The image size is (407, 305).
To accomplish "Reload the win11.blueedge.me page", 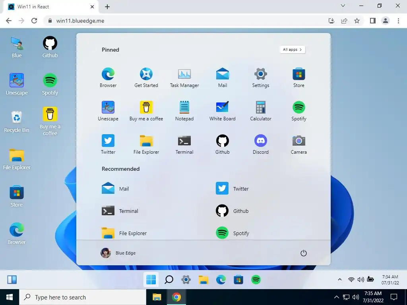I will click(x=34, y=21).
